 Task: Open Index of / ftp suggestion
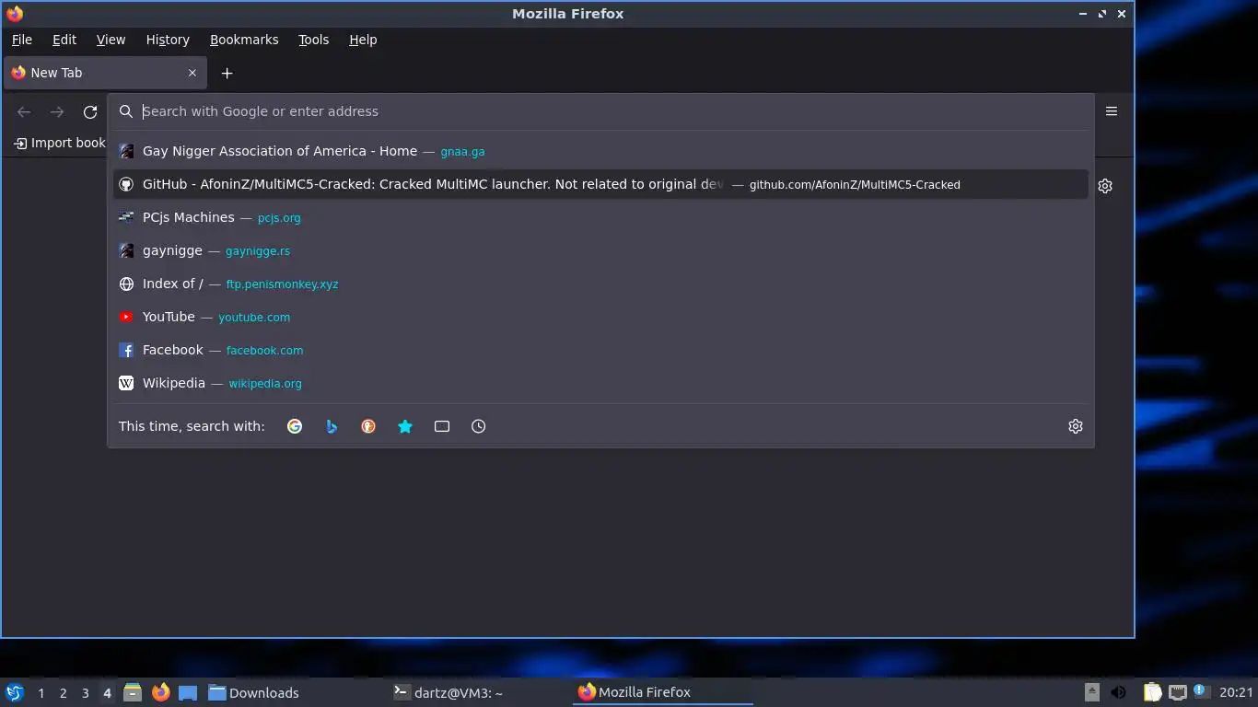(600, 284)
